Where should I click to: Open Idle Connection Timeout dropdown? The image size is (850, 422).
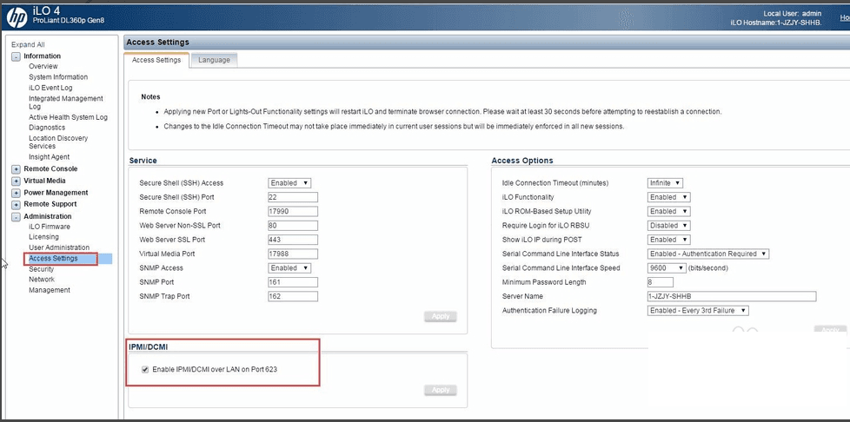665,183
